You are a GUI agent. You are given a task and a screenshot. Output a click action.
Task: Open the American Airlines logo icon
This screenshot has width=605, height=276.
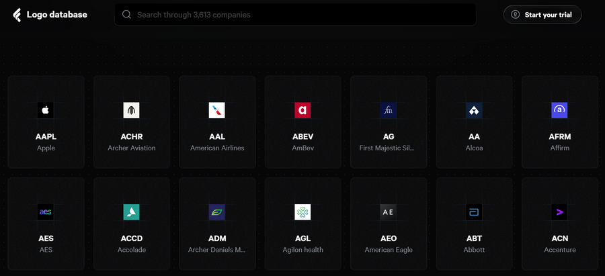click(x=217, y=110)
